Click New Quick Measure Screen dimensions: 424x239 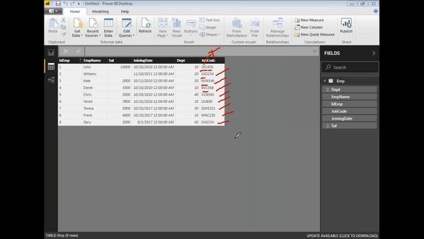coord(315,35)
